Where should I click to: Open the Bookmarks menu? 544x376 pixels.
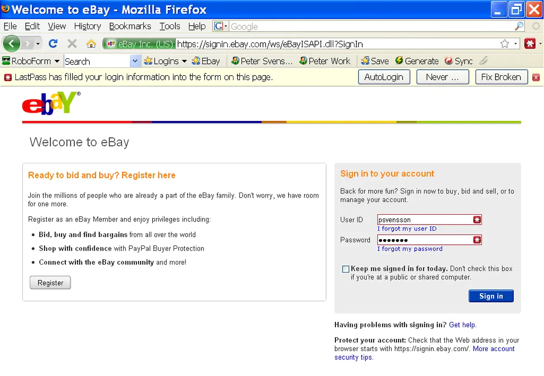[130, 26]
